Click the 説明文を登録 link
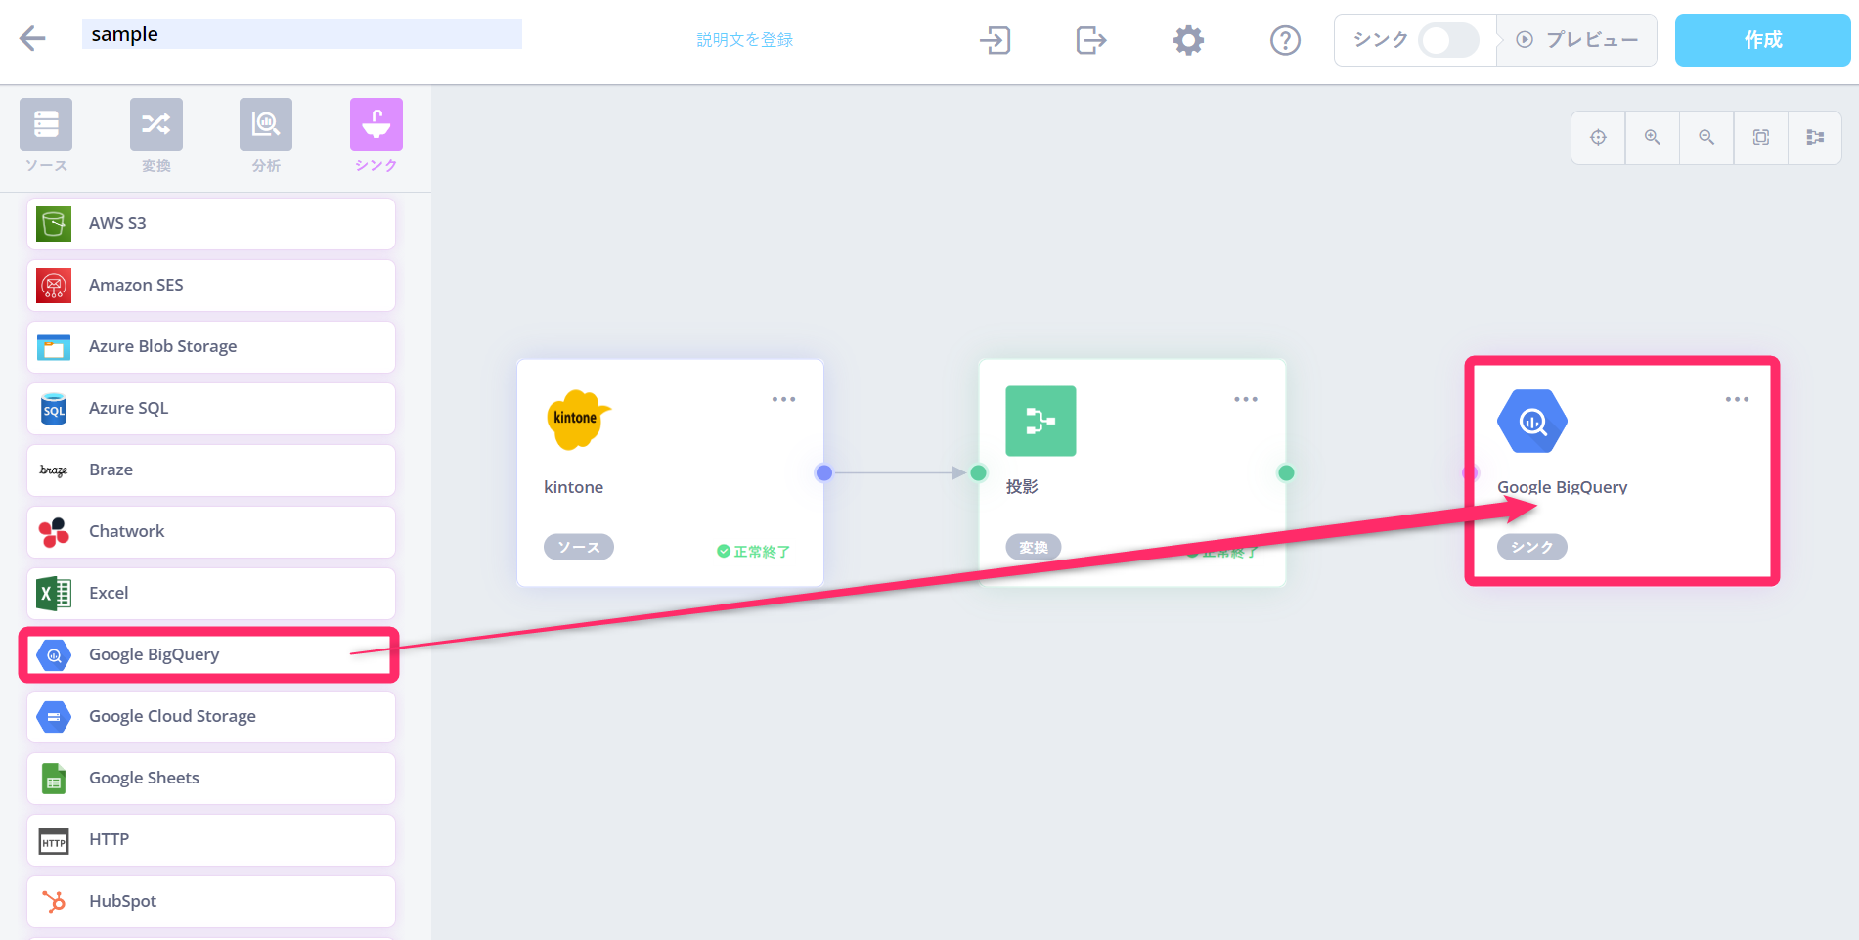1859x940 pixels. pos(744,40)
